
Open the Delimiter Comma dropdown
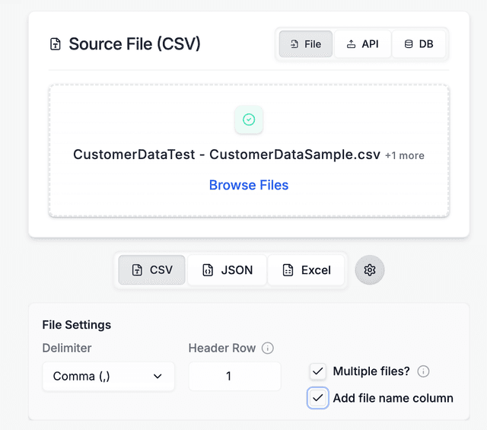[x=108, y=376]
